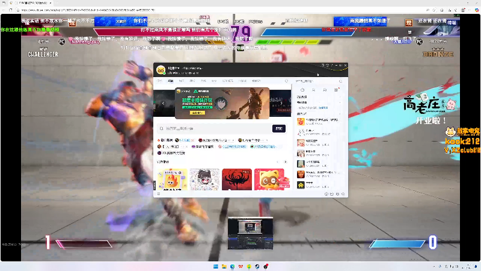Show next banner slide in YY window
This screenshot has width=481, height=271.
tap(281, 103)
